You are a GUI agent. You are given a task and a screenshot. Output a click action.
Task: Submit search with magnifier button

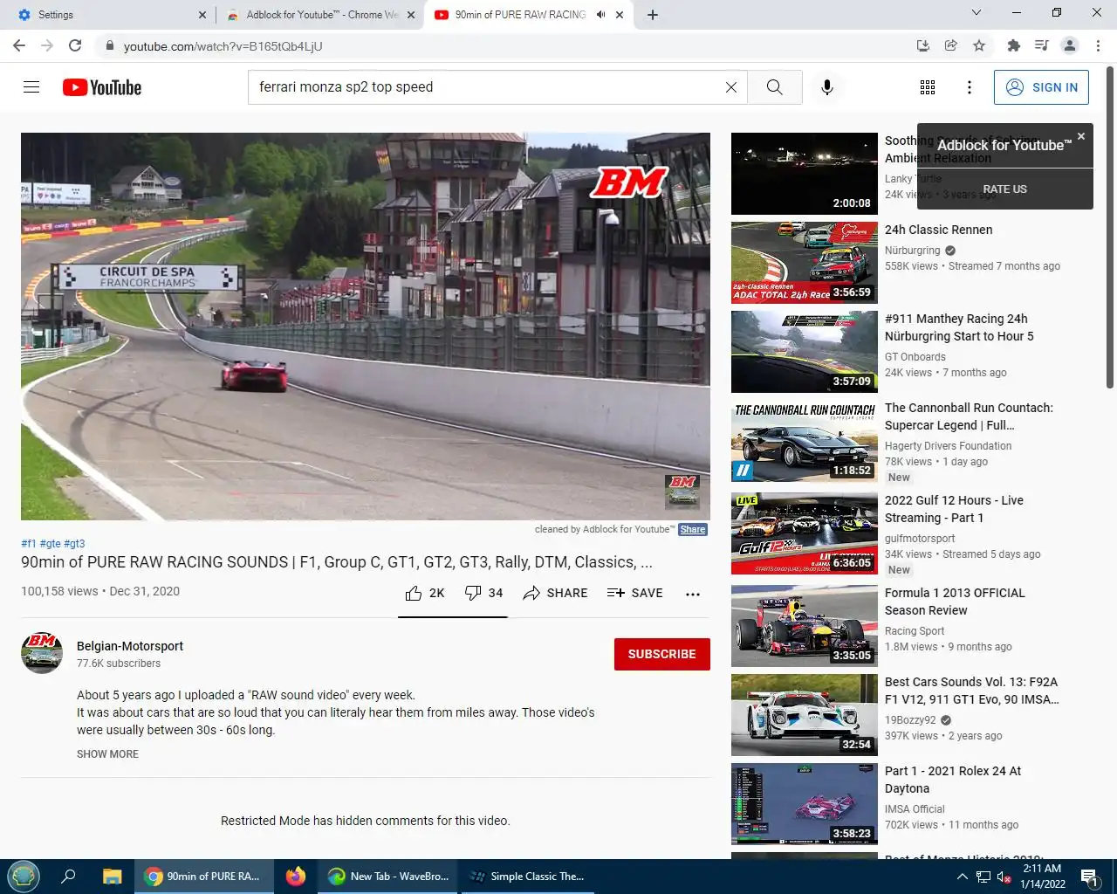point(775,87)
